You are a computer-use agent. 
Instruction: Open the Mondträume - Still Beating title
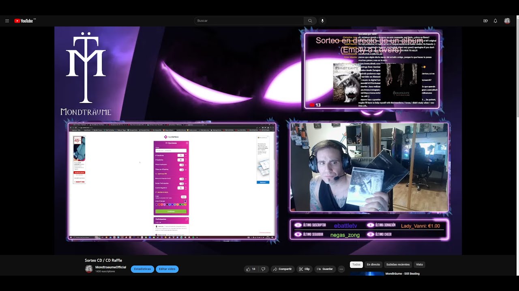click(403, 274)
